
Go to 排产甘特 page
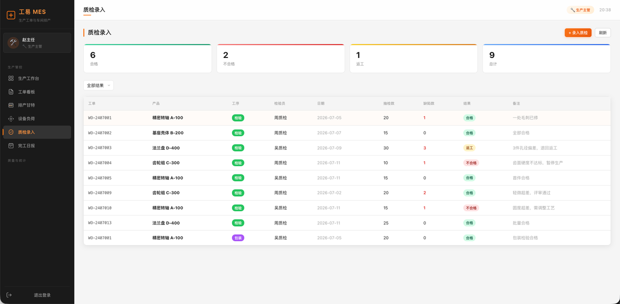coord(37,105)
